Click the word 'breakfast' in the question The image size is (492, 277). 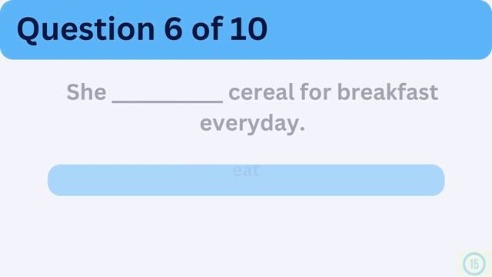pyautogui.click(x=387, y=92)
